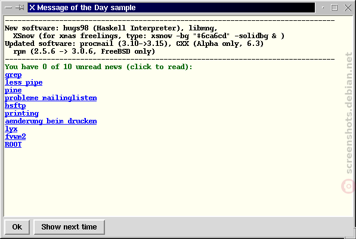This screenshot has height=239, width=356.
Task: Read the printing news item
Action: (22, 113)
